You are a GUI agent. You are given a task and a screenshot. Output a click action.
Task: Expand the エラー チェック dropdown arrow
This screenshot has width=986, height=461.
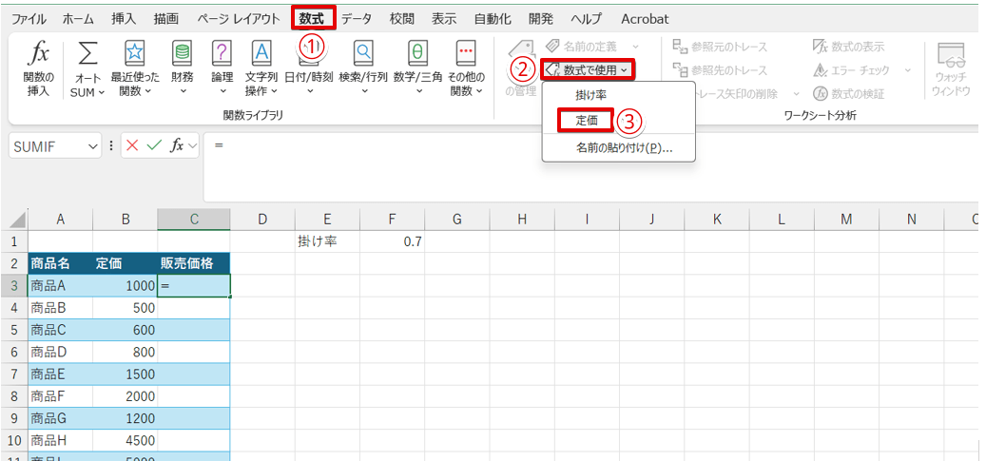pos(907,69)
